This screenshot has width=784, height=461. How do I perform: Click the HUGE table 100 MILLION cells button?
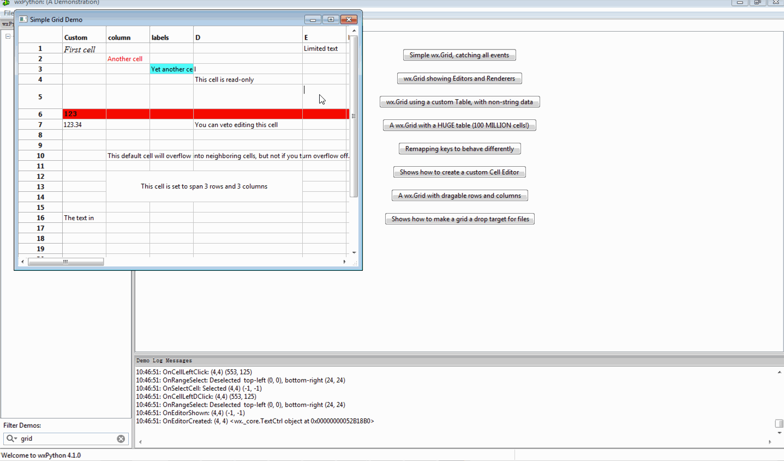pyautogui.click(x=459, y=125)
